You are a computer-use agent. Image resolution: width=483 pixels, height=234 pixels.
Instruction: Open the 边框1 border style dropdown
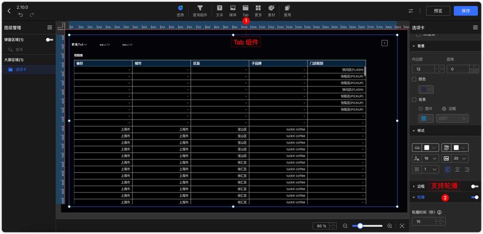452,118
